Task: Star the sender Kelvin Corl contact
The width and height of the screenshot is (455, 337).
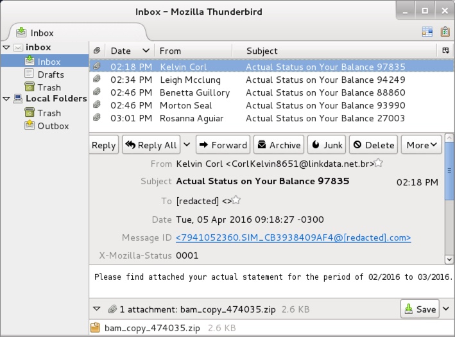Action: click(x=379, y=164)
